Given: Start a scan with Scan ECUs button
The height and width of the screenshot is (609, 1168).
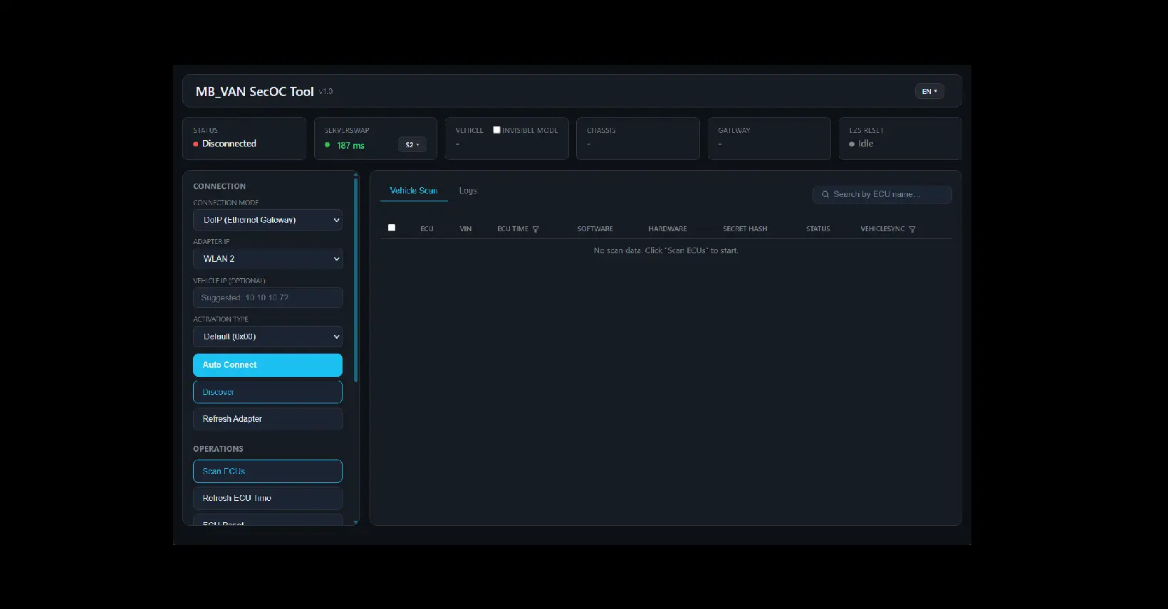Looking at the screenshot, I should 268,471.
